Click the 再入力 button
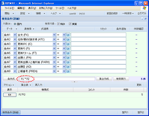149x116 pixels. 39,85
